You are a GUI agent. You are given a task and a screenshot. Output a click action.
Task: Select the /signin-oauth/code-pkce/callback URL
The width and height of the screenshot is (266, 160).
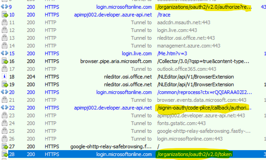(204, 108)
